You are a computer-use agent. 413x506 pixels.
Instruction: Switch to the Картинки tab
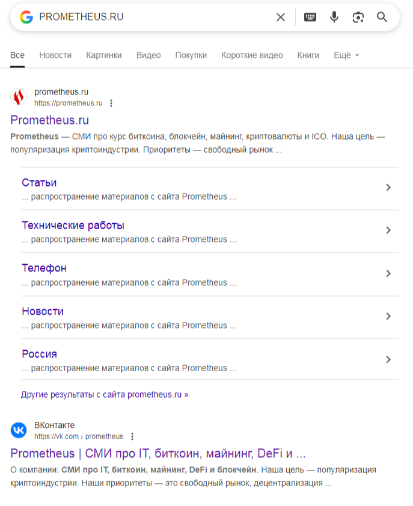pyautogui.click(x=103, y=55)
